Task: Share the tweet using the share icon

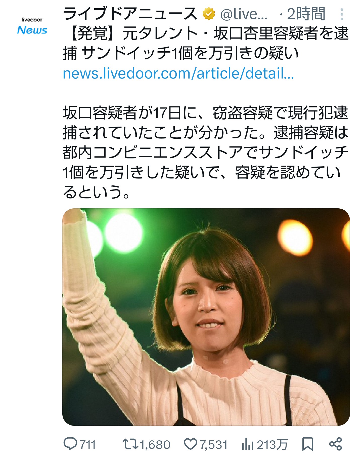Action: (336, 444)
